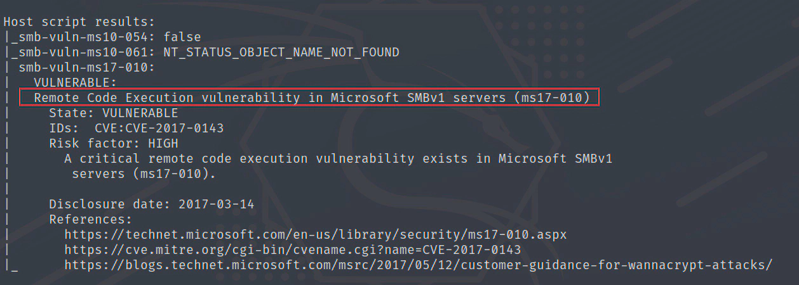
Task: Select the 'false' result value
Action: tap(182, 37)
